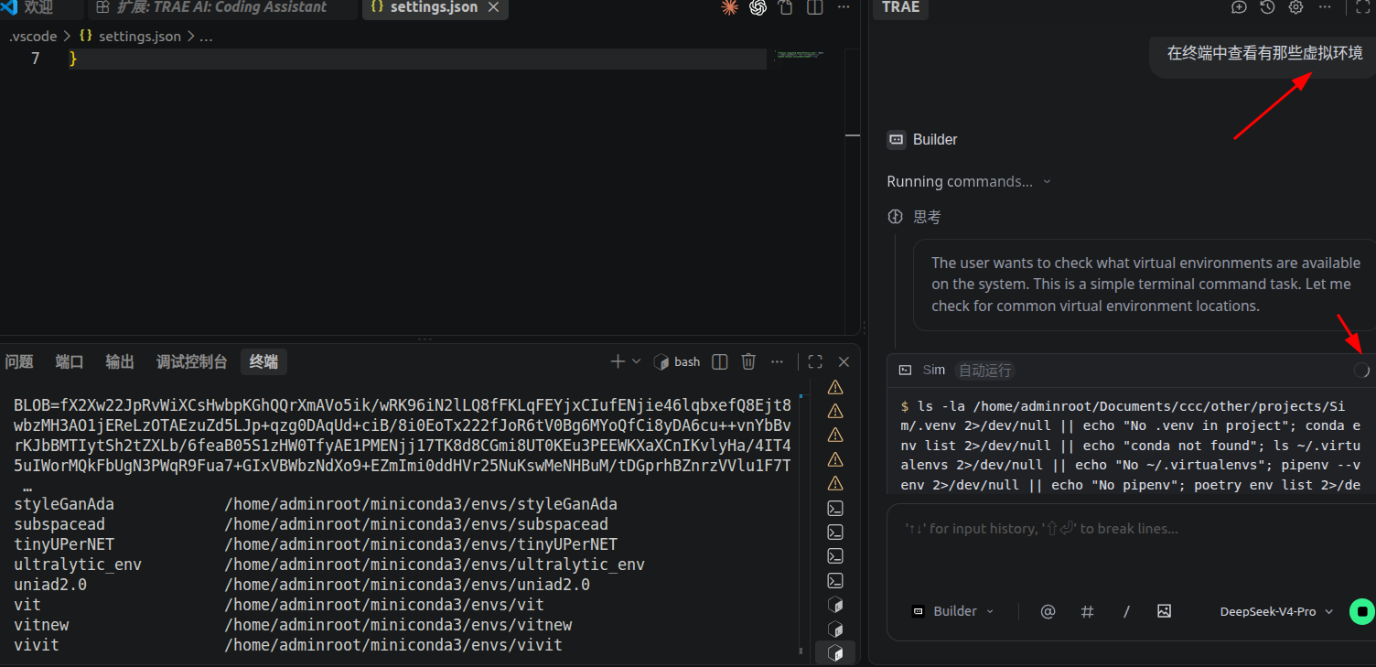Insert an @ mention in chat
Screen dimensions: 1376x667
pyautogui.click(x=1048, y=611)
